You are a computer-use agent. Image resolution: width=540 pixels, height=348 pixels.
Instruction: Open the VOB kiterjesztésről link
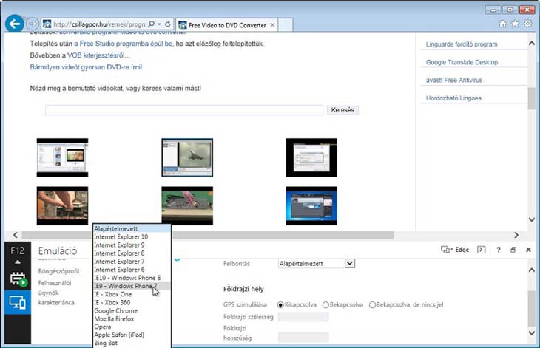pyautogui.click(x=98, y=55)
